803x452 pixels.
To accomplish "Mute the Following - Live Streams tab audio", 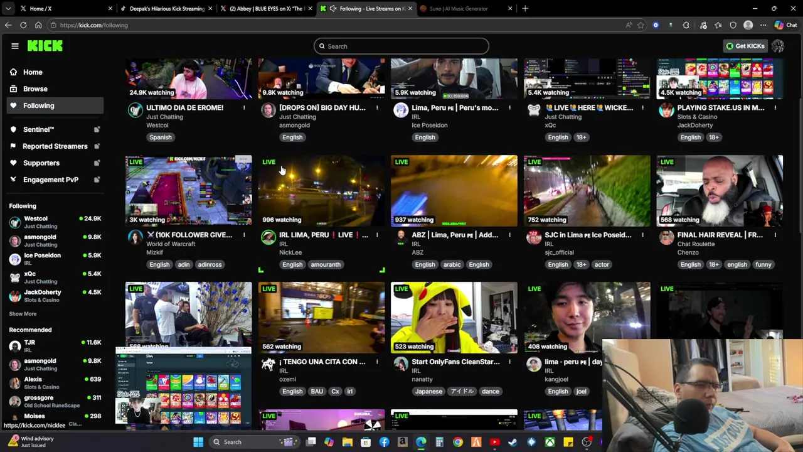I will (x=333, y=9).
